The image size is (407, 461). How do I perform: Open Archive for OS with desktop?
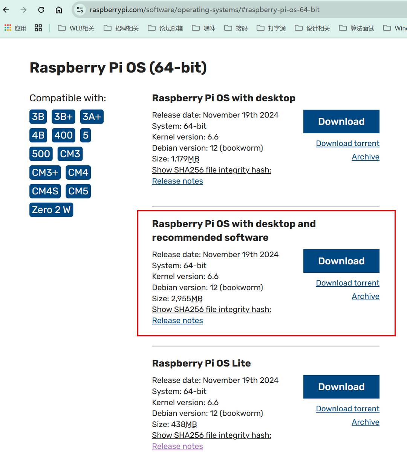pyautogui.click(x=366, y=157)
